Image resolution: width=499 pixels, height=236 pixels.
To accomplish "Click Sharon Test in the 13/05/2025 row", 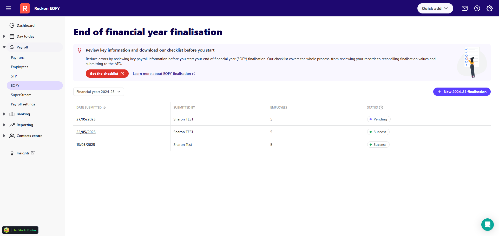I will click(183, 145).
